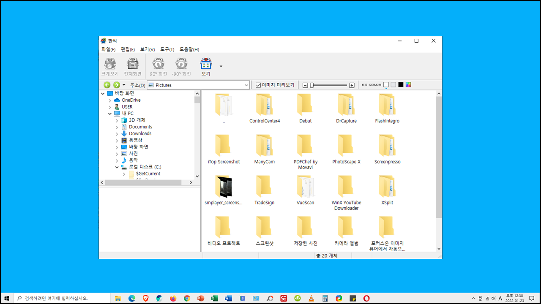Click the Windows search box
The width and height of the screenshot is (541, 304).
pos(62,298)
